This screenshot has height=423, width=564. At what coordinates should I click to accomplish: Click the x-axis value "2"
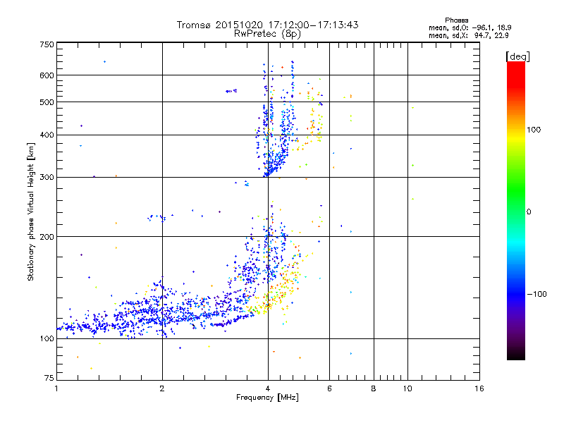coord(162,388)
